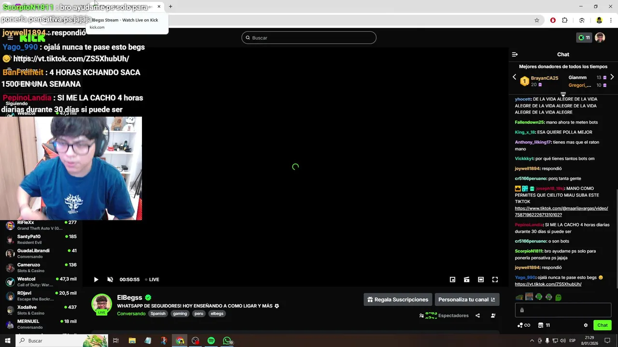
Task: Open Personaliza tu canal link
Action: 466,300
